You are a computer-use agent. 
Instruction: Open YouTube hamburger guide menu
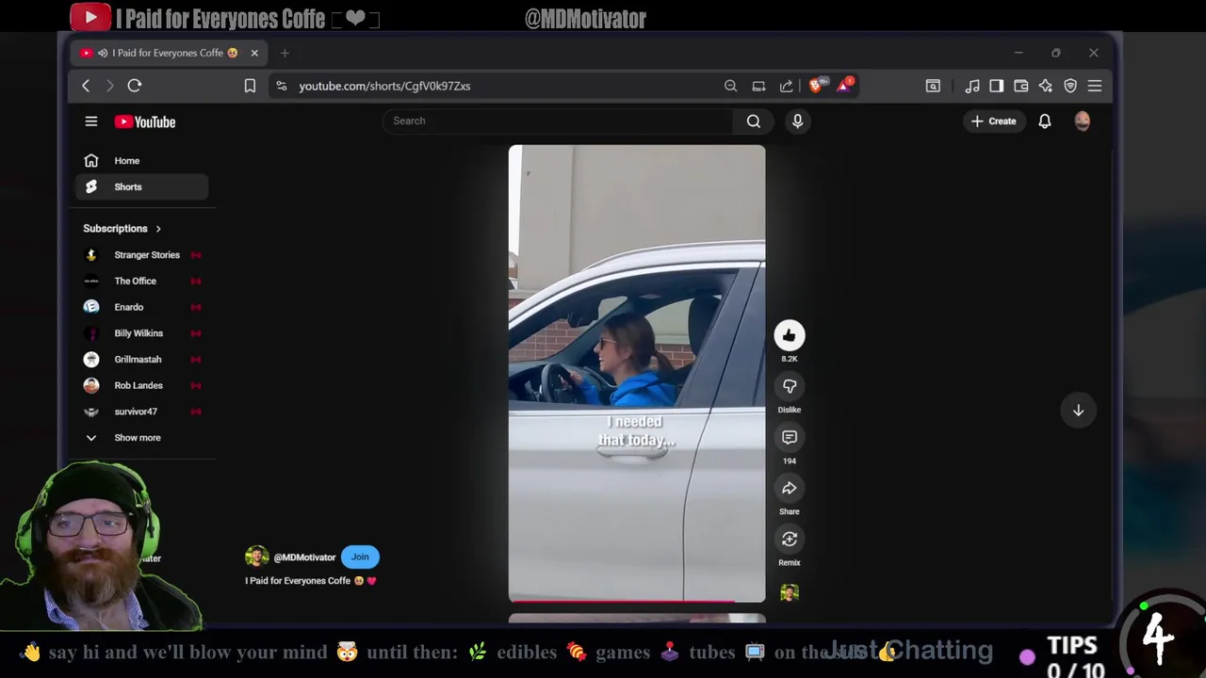tap(91, 121)
